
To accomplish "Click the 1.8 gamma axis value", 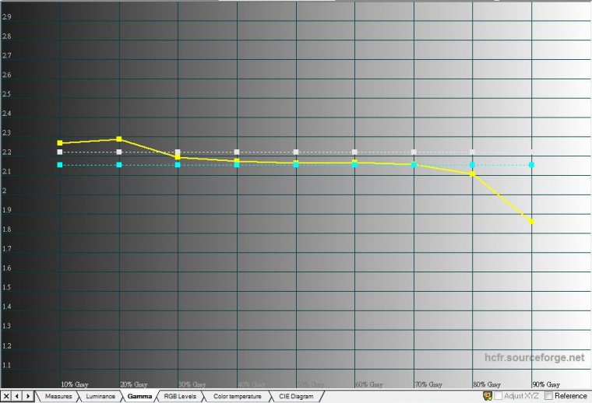I will tap(7, 230).
